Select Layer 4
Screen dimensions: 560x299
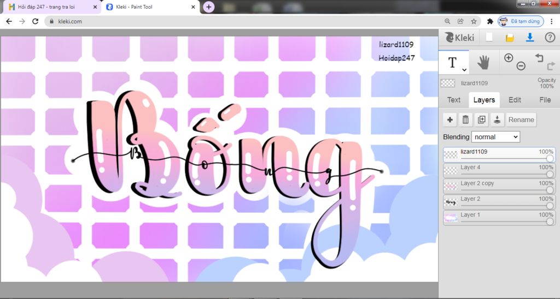tap(499, 171)
